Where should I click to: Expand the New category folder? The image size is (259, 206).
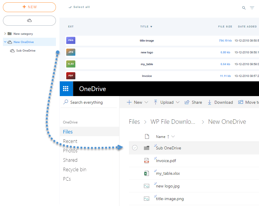pyautogui.click(x=5, y=34)
